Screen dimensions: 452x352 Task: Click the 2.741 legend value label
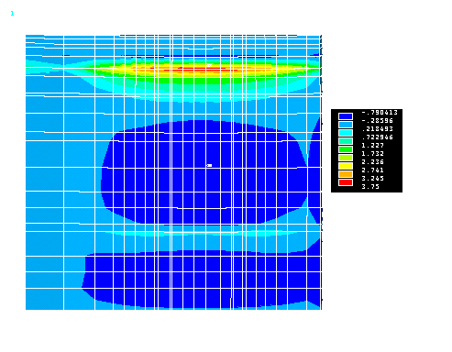pyautogui.click(x=372, y=170)
